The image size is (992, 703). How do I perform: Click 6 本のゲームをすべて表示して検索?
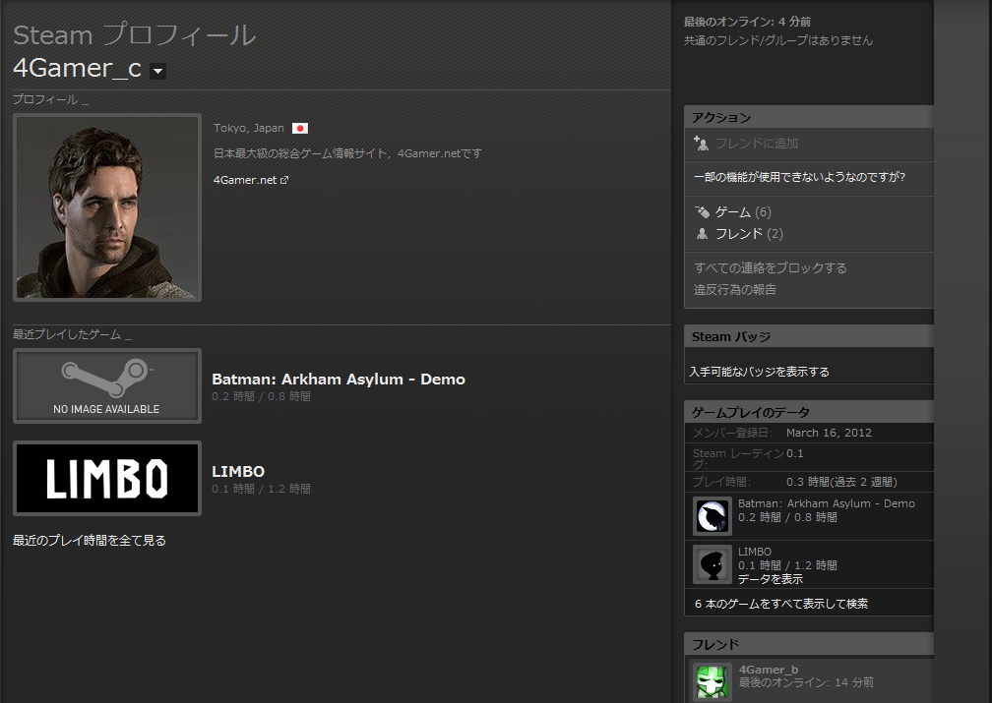point(780,604)
